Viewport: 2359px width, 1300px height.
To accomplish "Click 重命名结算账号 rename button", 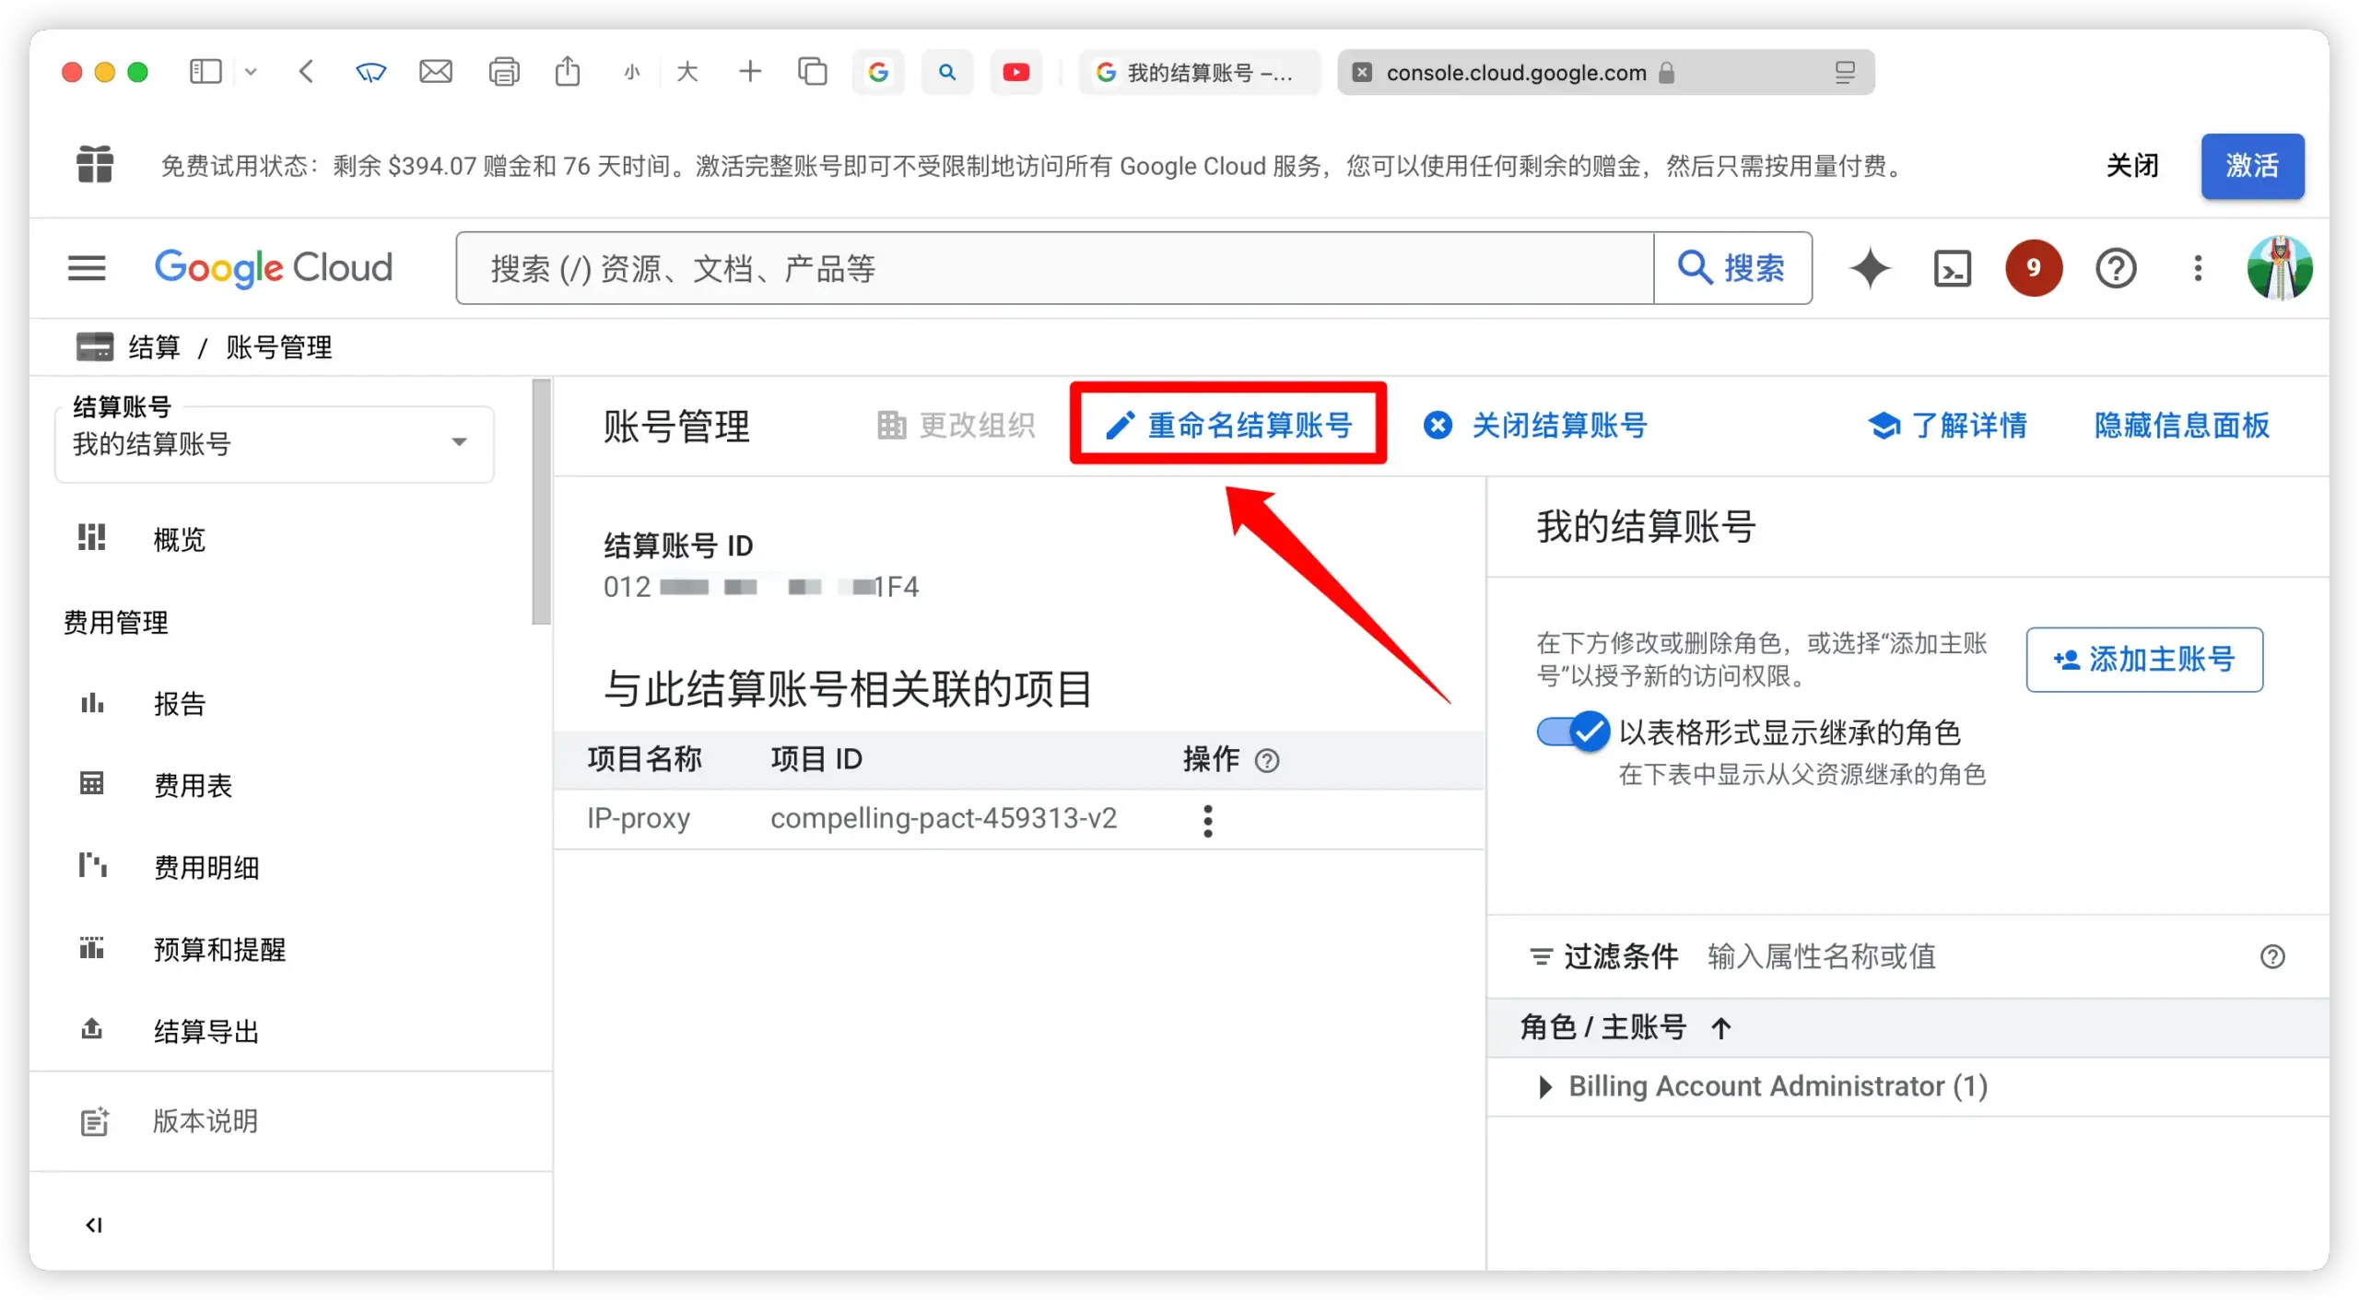I will (1228, 425).
